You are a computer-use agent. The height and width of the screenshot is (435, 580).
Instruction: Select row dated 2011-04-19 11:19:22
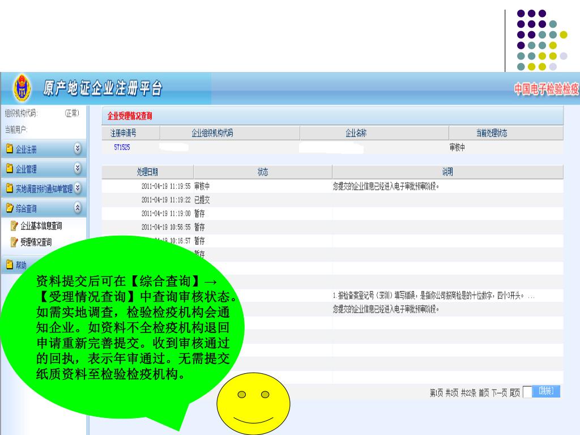332,200
